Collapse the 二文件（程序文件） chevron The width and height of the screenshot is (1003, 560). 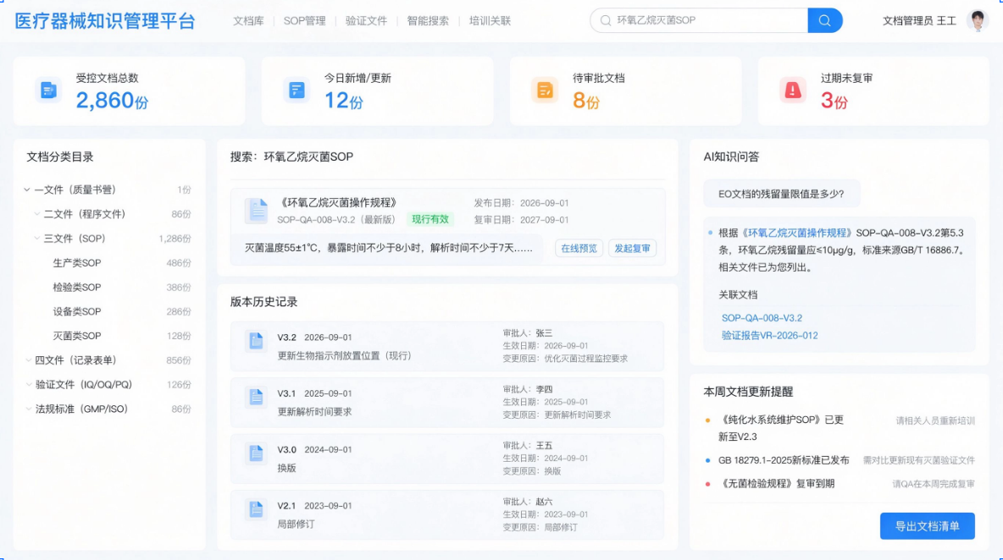36,214
